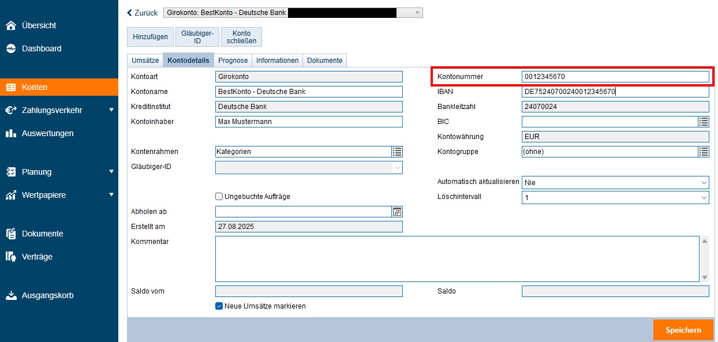Open the Automatisch aktualisieren dropdown
Image resolution: width=718 pixels, height=342 pixels.
point(615,182)
